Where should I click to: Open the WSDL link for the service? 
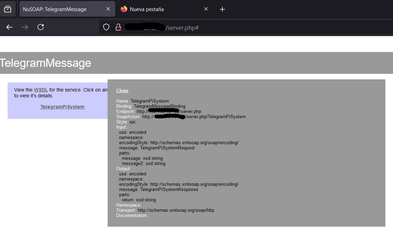pos(41,89)
